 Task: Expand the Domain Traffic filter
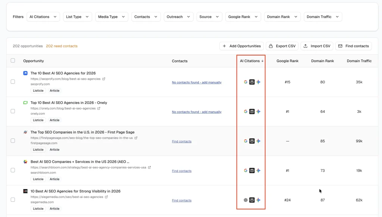tap(323, 17)
